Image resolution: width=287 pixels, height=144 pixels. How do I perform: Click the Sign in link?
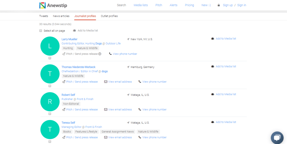point(242,5)
